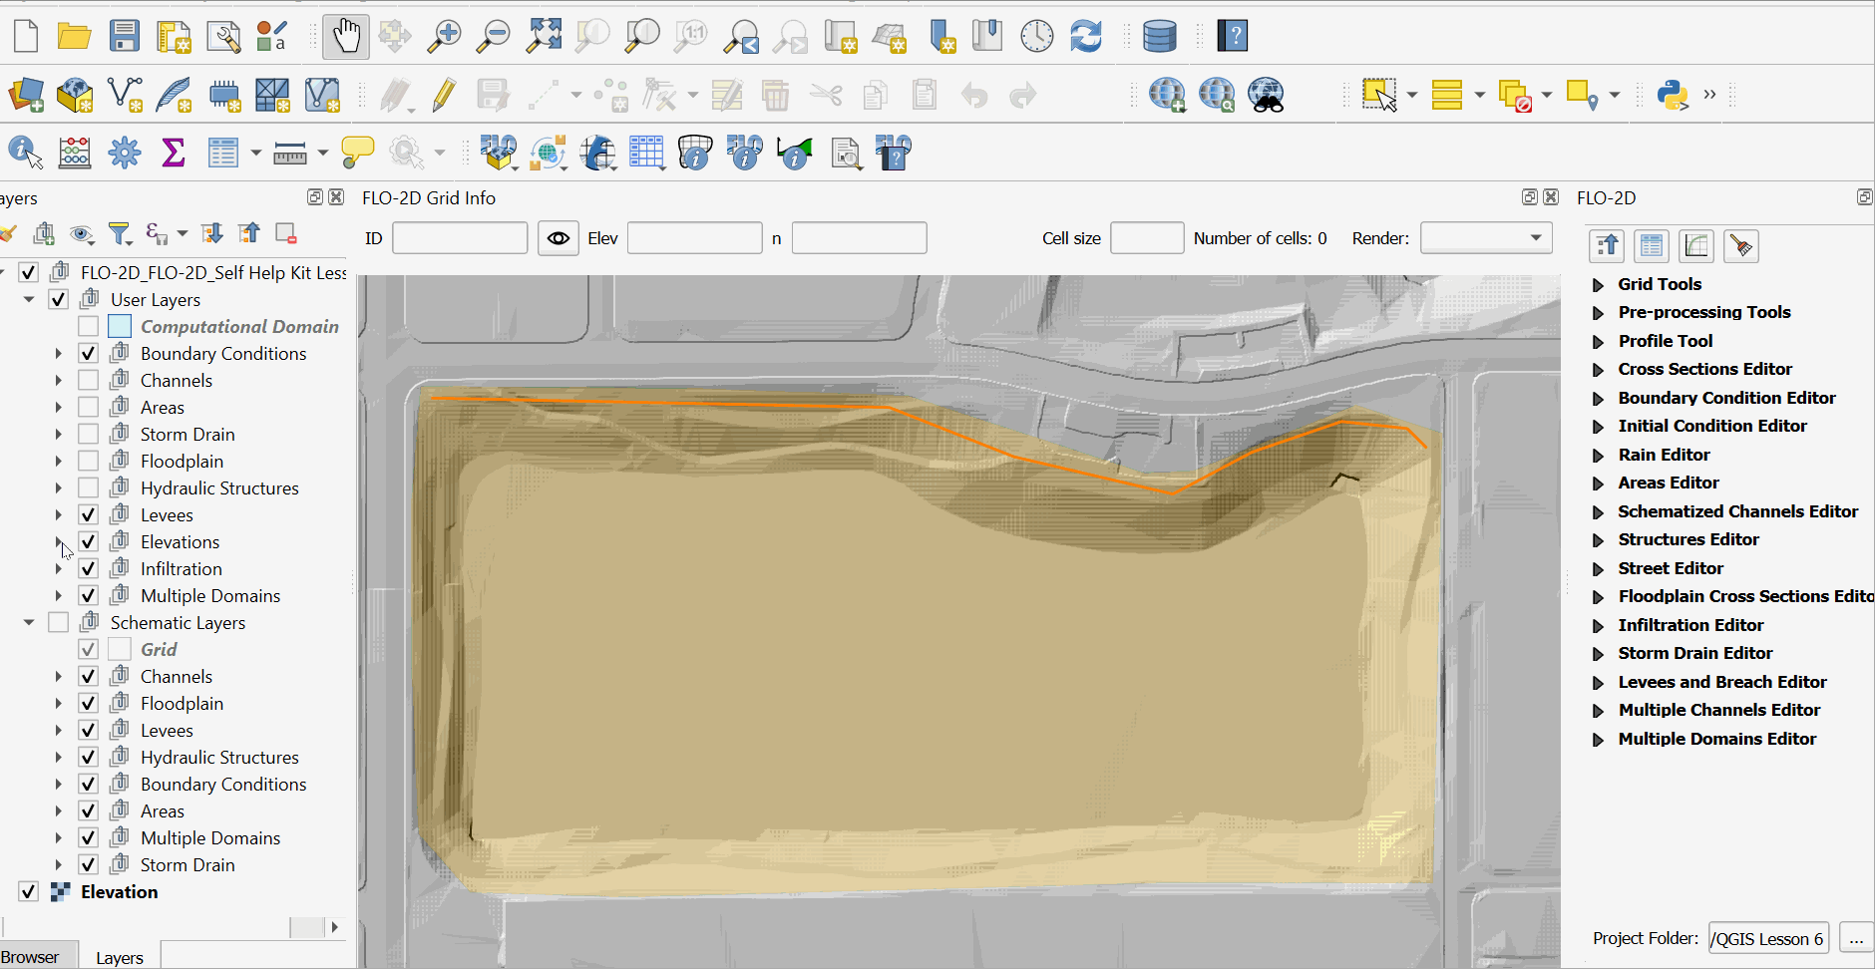This screenshot has height=969, width=1875.
Task: Click the Zoom Full extent icon
Action: 544,37
